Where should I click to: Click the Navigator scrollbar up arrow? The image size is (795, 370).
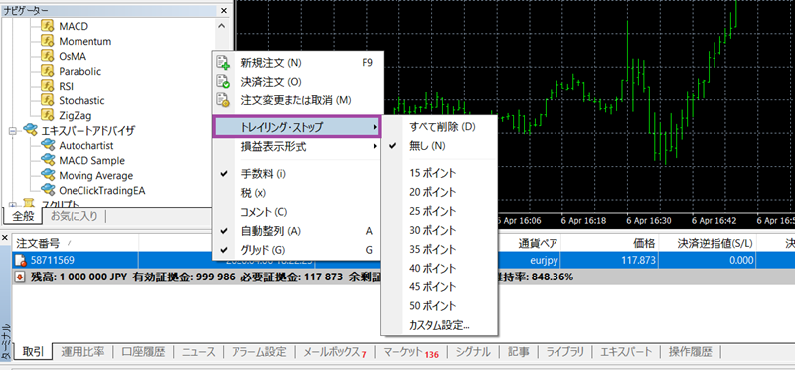pyautogui.click(x=221, y=25)
